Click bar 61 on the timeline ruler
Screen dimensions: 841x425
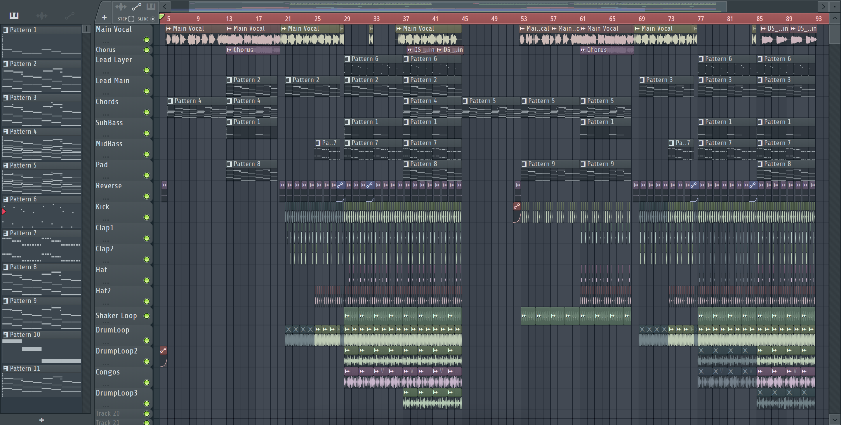click(583, 19)
